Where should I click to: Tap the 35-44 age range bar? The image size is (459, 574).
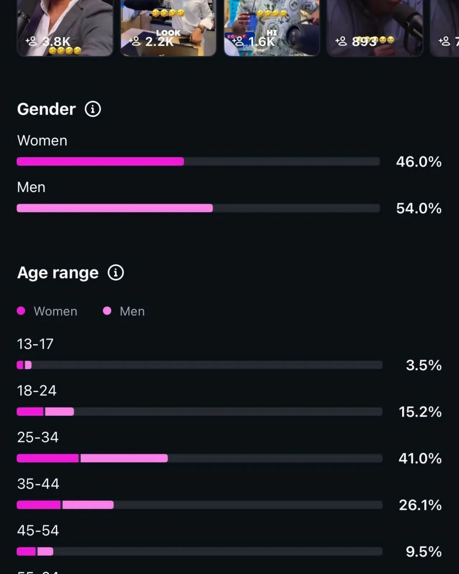click(x=199, y=505)
